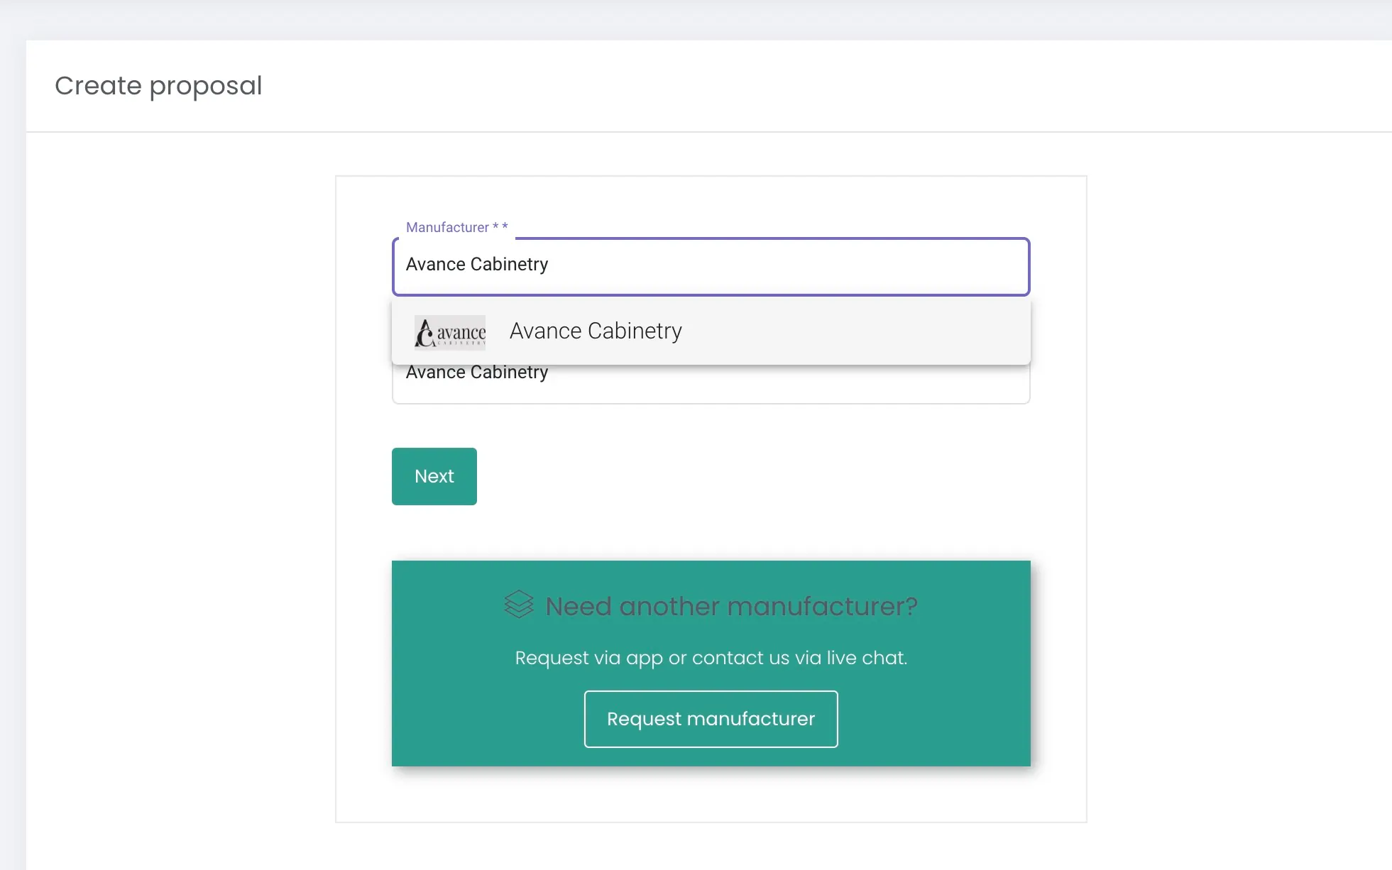Click the Manufacturer input field
The width and height of the screenshot is (1392, 870).
click(x=711, y=266)
